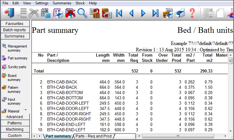Screen dimensions: 234x140
Task: Click the Favourites button
Action: pos(15,23)
